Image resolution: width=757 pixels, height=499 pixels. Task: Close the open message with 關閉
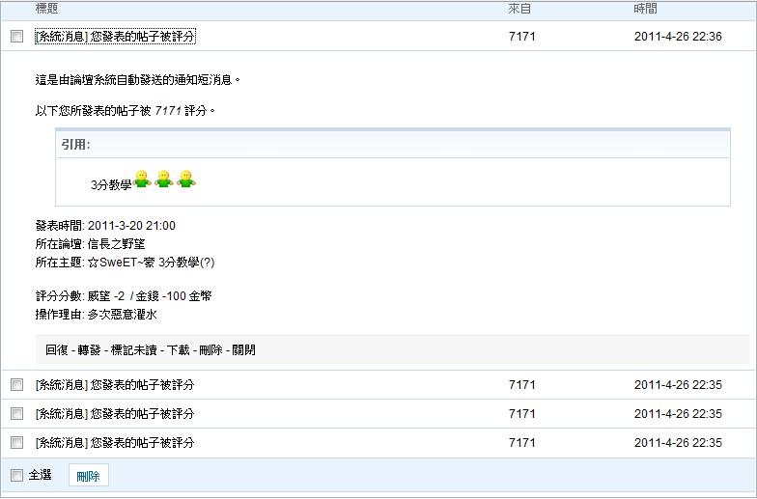[x=243, y=349]
